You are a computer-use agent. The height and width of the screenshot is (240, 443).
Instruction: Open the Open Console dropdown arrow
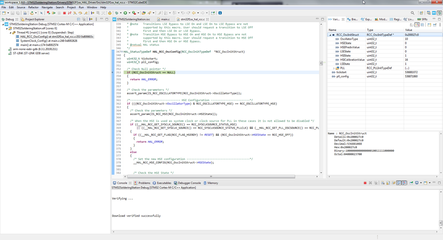430,183
